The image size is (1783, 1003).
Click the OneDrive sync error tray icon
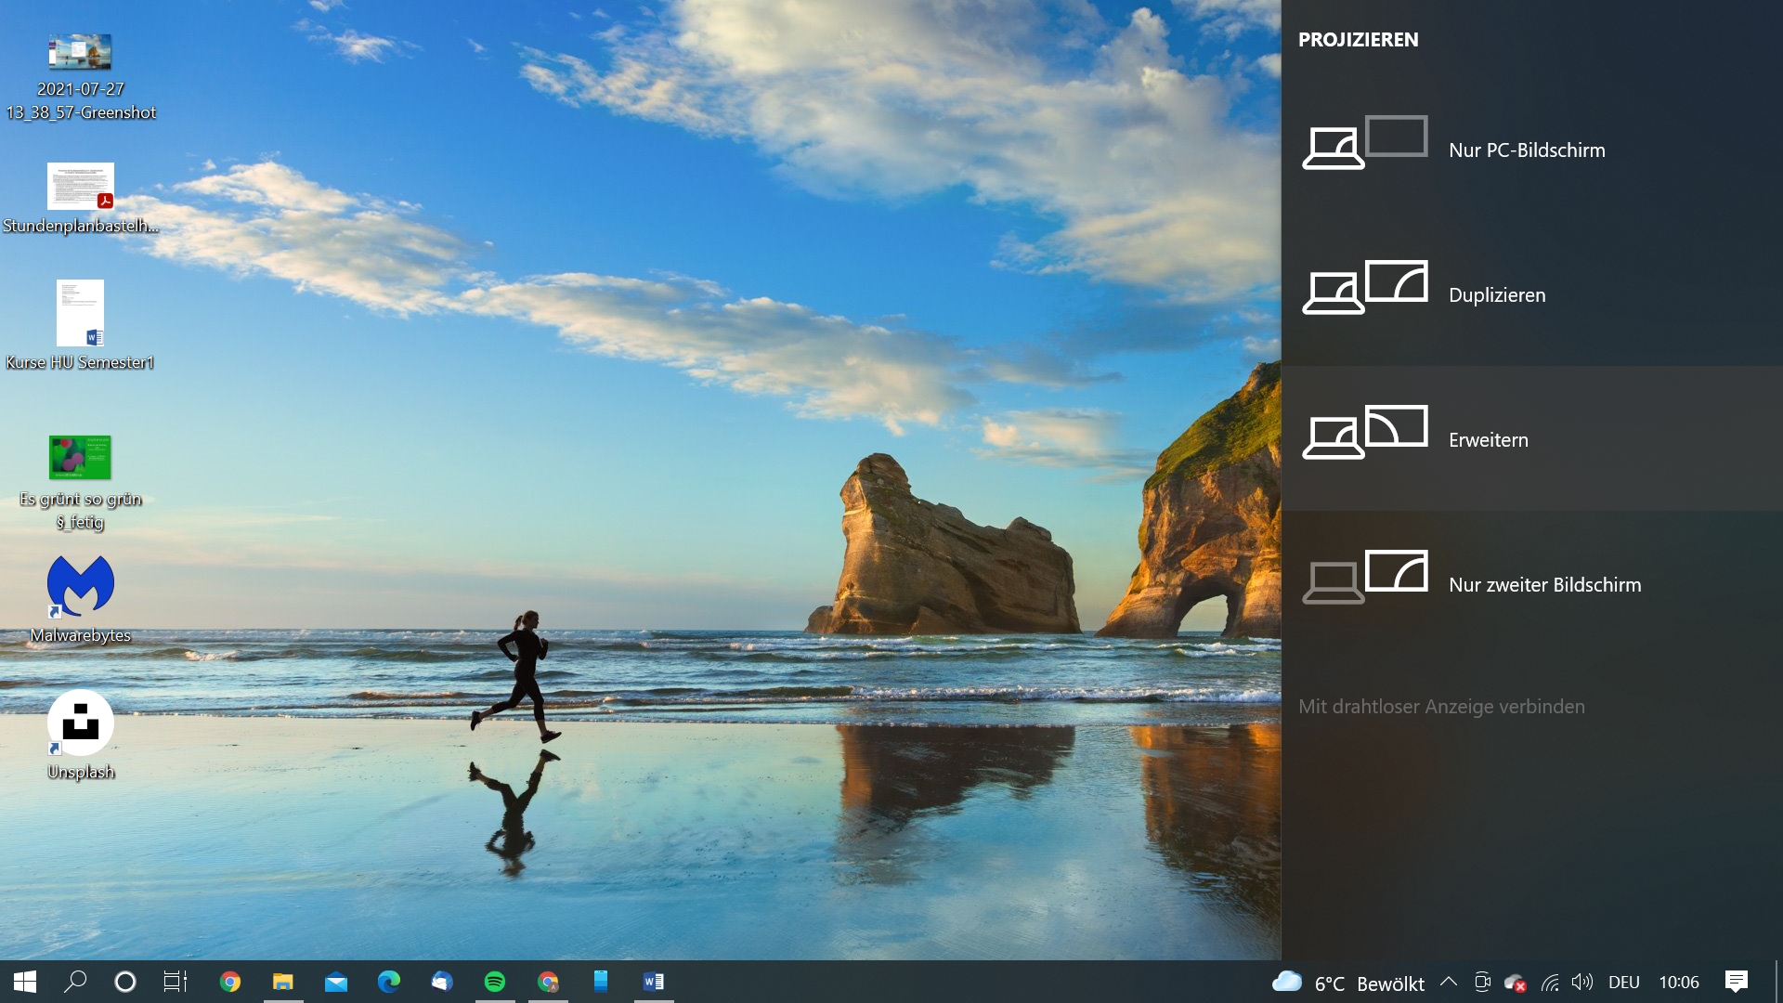click(1516, 982)
